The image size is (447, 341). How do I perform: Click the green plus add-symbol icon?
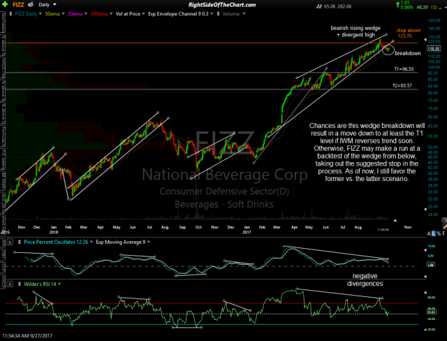[5, 5]
